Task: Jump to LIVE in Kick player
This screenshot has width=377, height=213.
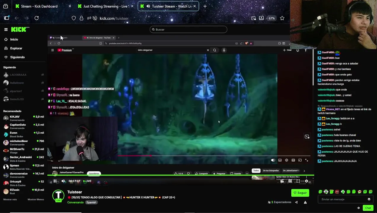Action: 87,181
